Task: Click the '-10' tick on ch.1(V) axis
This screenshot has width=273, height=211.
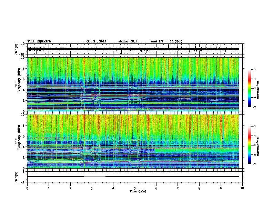Action: (22, 54)
